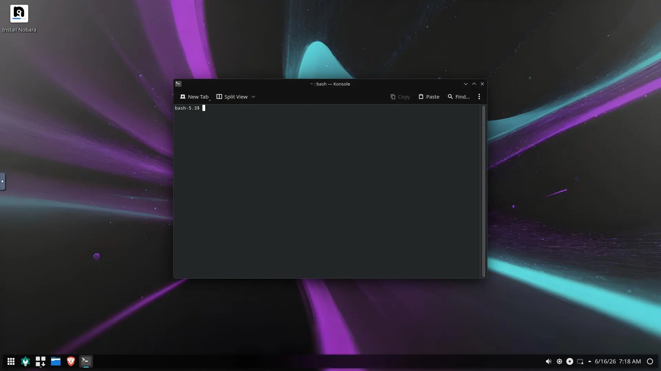This screenshot has width=661, height=371.
Task: Click the circular disc tray icon
Action: pyautogui.click(x=570, y=361)
